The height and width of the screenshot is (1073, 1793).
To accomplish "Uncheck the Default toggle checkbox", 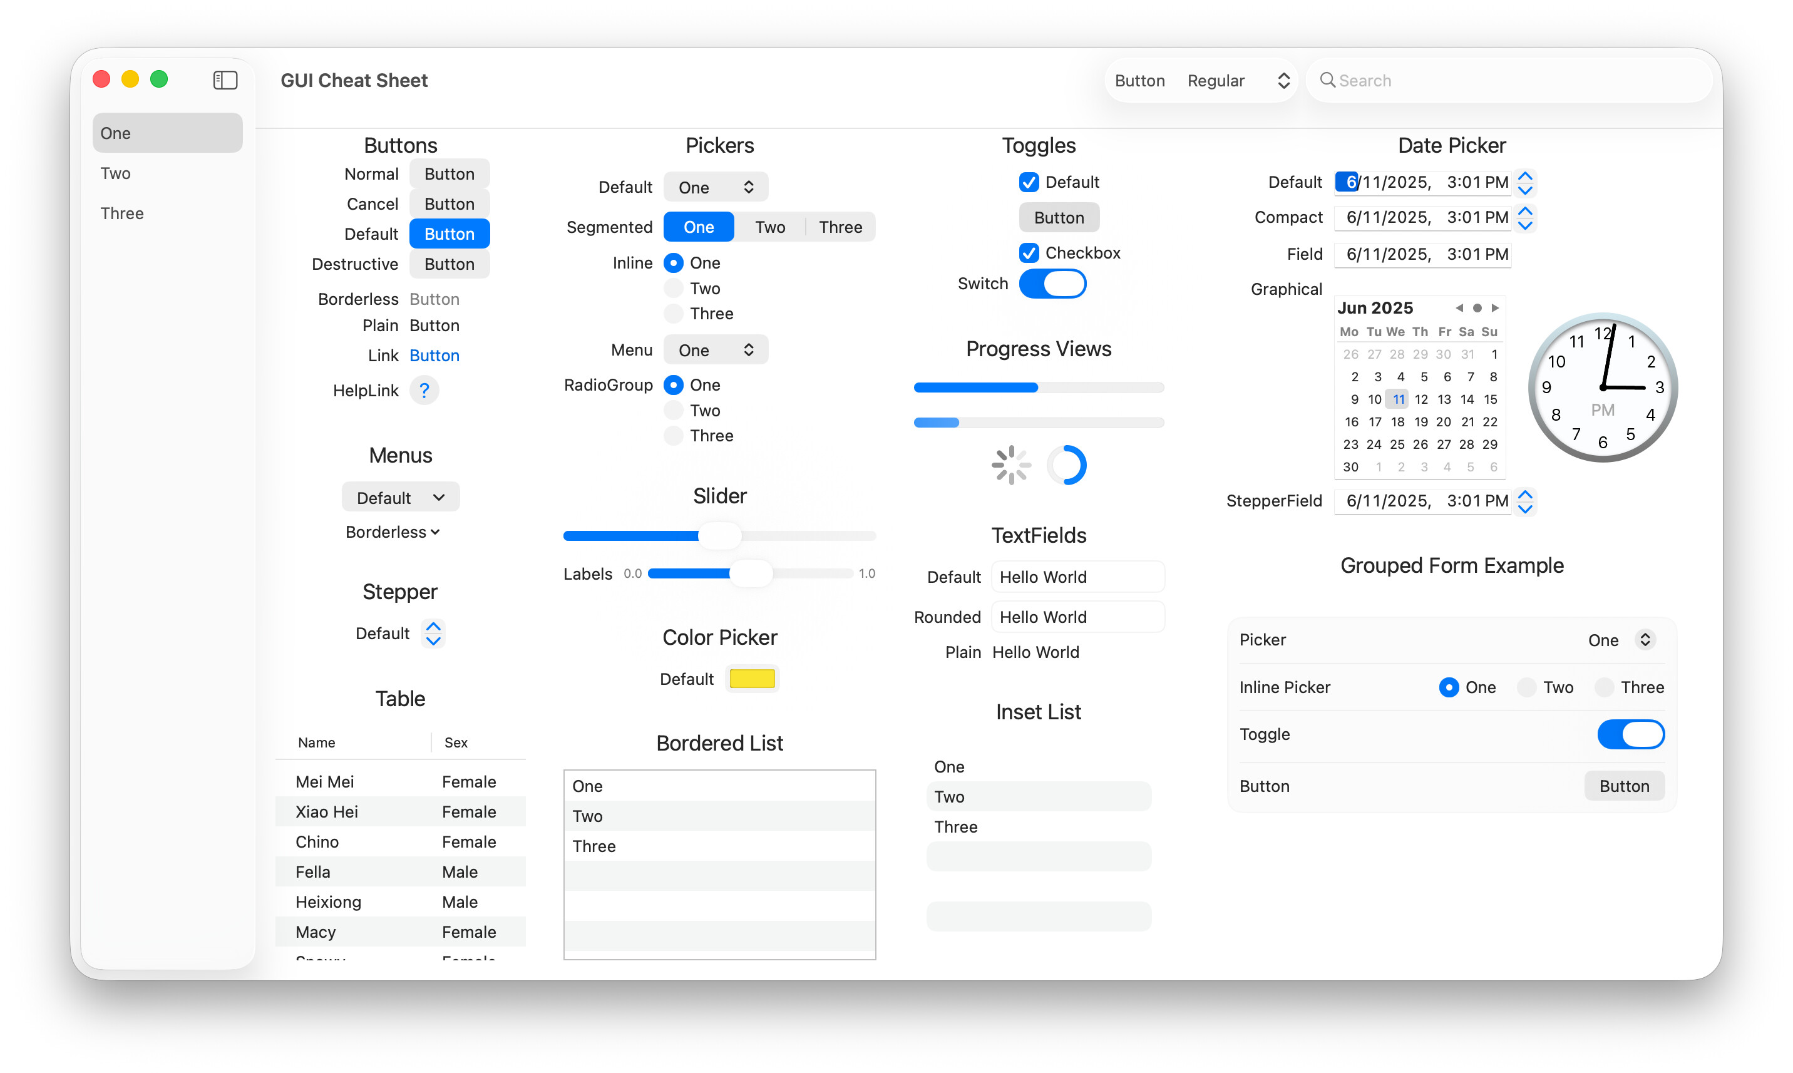I will click(x=1029, y=182).
